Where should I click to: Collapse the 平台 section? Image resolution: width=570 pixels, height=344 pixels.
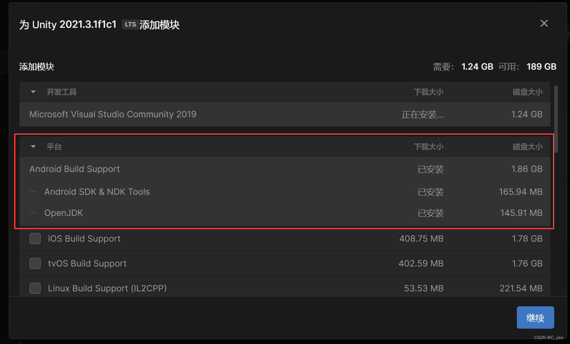tap(33, 146)
